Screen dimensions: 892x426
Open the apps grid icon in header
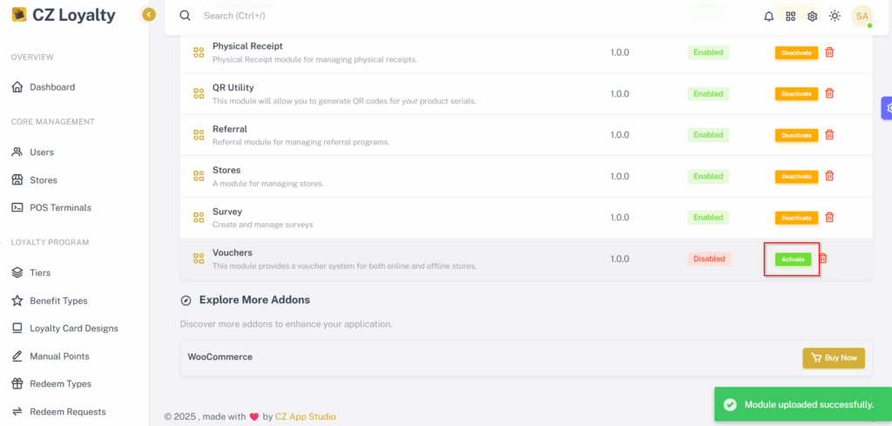pyautogui.click(x=790, y=16)
